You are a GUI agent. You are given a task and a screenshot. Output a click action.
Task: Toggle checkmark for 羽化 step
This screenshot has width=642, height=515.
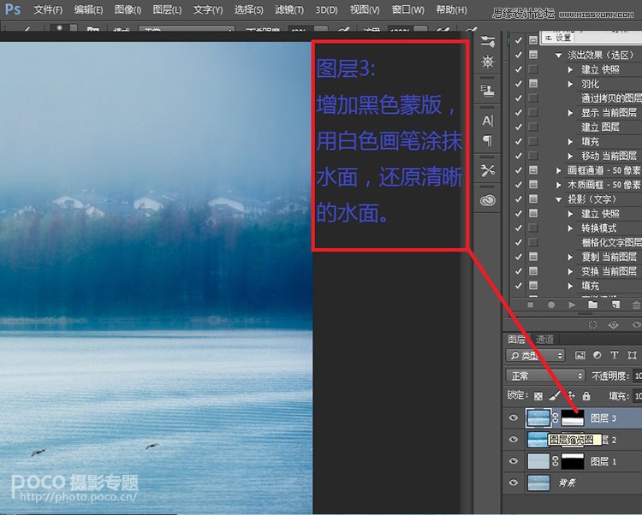[519, 84]
